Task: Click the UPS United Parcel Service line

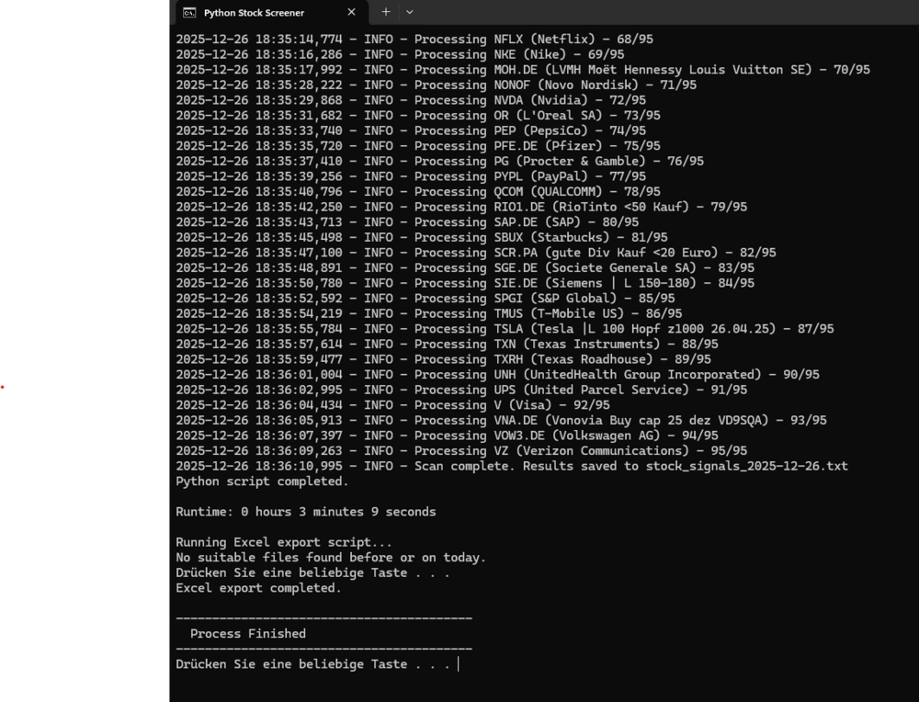Action: (461, 390)
